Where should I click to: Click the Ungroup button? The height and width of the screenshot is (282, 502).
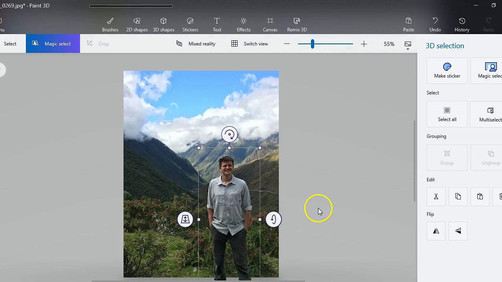(486, 158)
